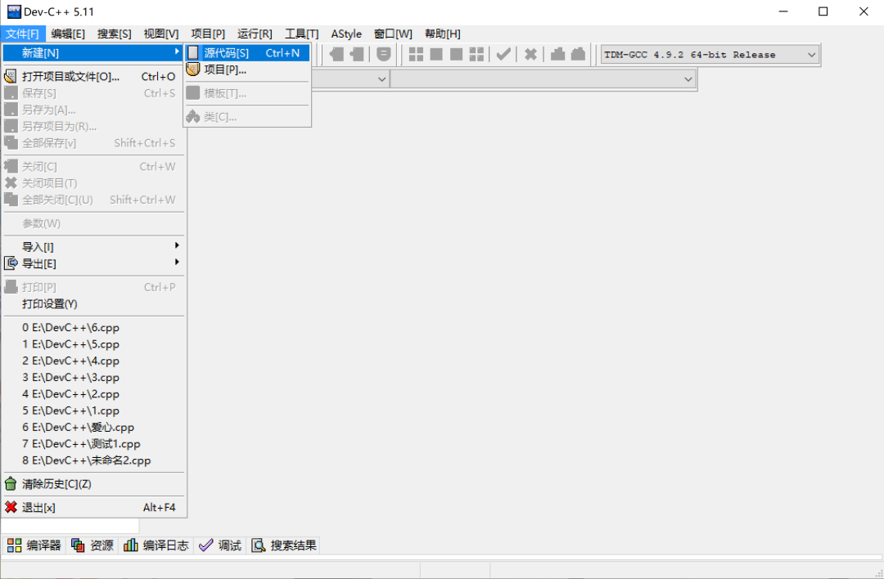Click 关闭项目(T) menu entry
Screen dimensions: 884x579
(x=93, y=183)
